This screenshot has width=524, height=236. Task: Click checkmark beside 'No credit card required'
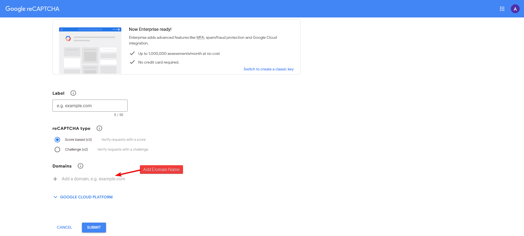132,62
